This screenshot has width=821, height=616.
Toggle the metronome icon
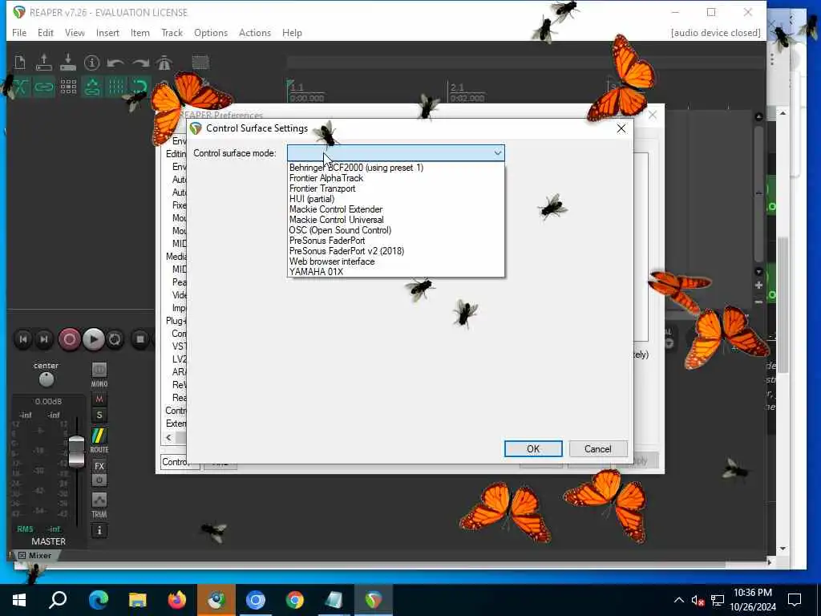(164, 63)
